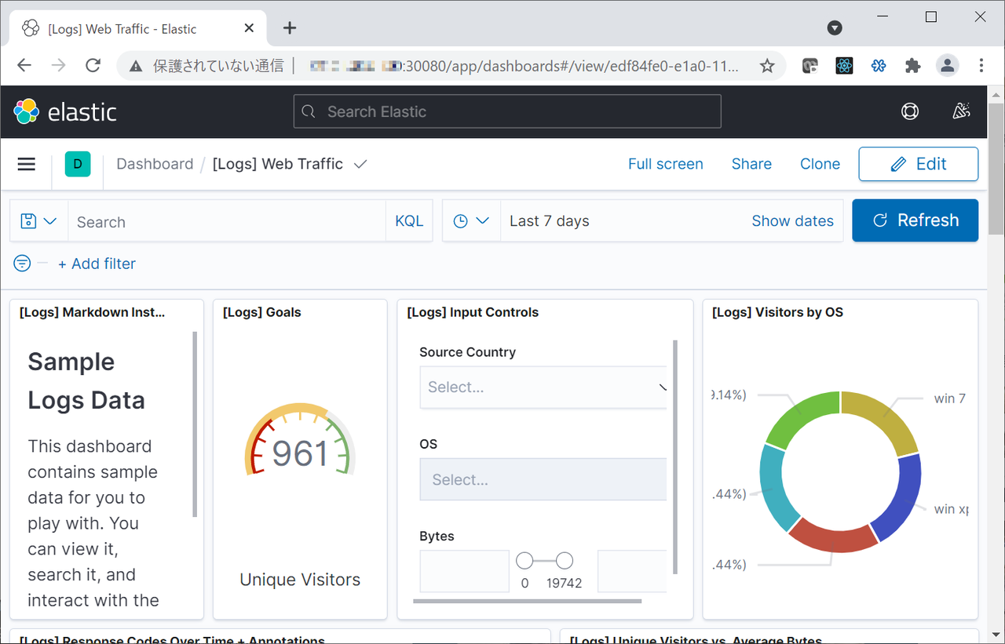
Task: Reload the browser page
Action: click(93, 66)
